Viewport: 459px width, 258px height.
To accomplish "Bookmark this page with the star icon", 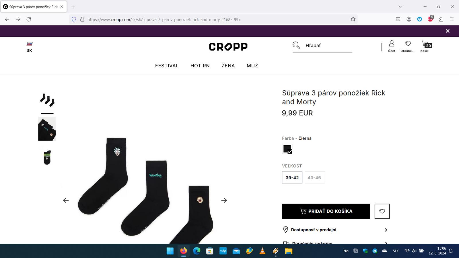I will [353, 19].
